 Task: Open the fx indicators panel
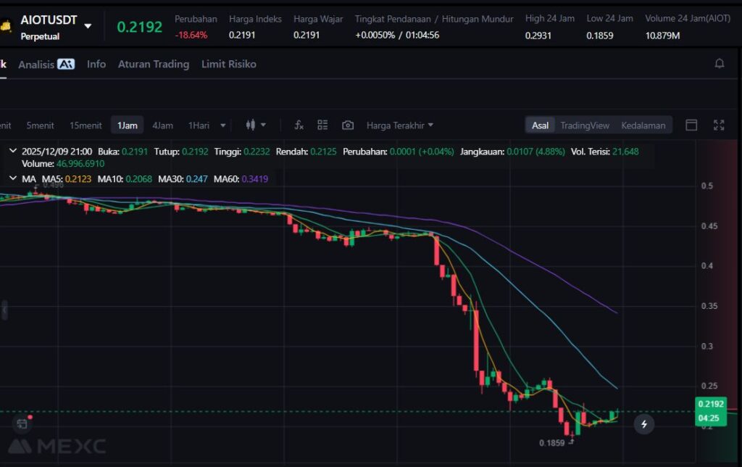pos(299,125)
